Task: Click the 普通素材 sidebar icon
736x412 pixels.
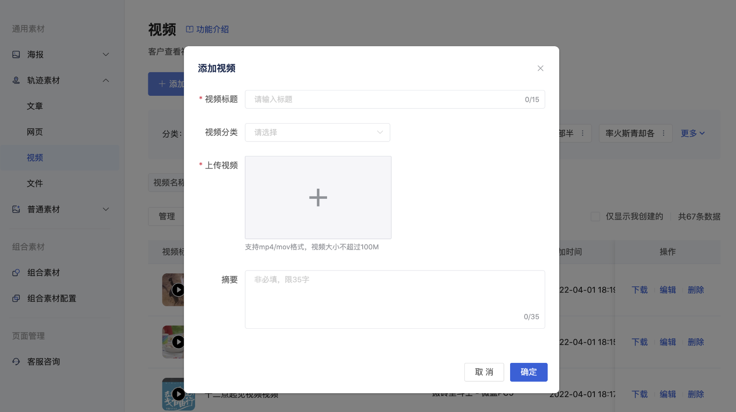Action: pos(16,209)
